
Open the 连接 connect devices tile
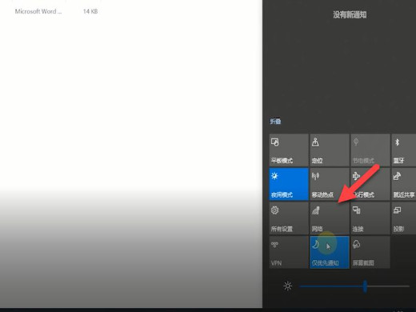(x=370, y=218)
